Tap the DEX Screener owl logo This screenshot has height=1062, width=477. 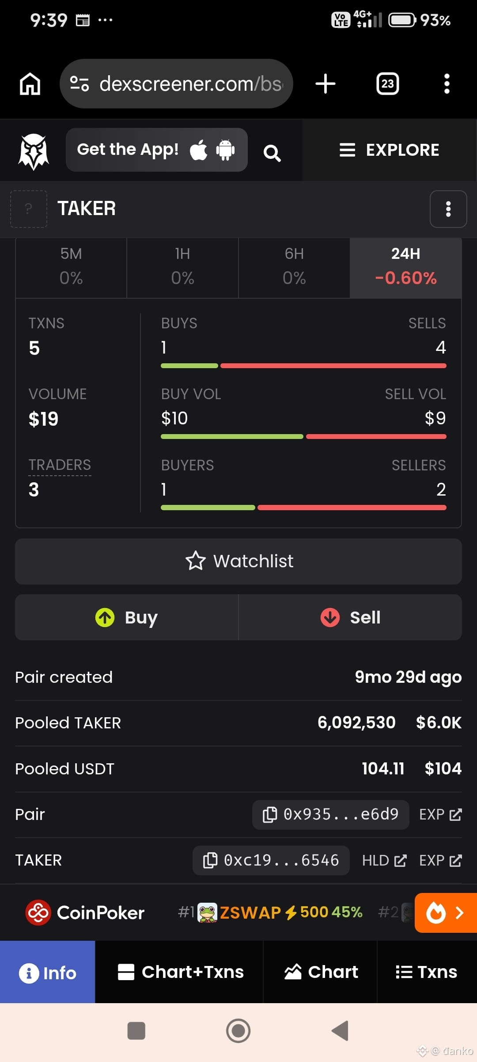tap(34, 152)
